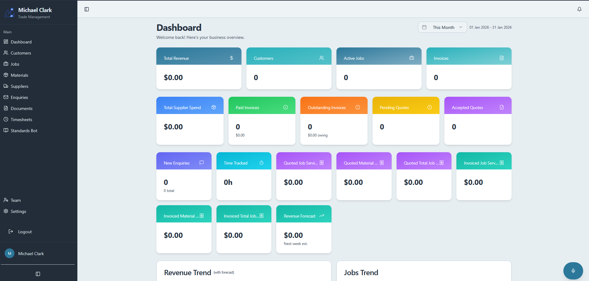Click the calendar icon beside This Month
Image resolution: width=589 pixels, height=281 pixels.
425,27
